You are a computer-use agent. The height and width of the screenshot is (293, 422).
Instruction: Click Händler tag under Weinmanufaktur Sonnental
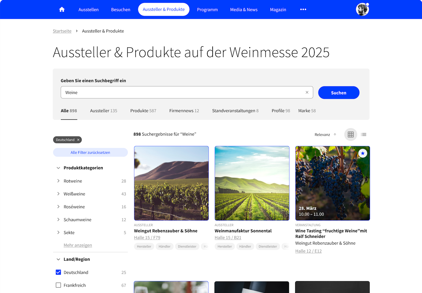245,246
